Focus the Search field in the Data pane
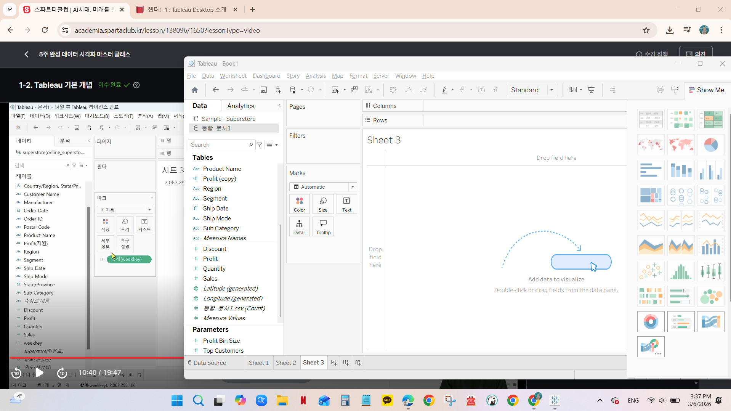This screenshot has height=411, width=731. pyautogui.click(x=221, y=145)
